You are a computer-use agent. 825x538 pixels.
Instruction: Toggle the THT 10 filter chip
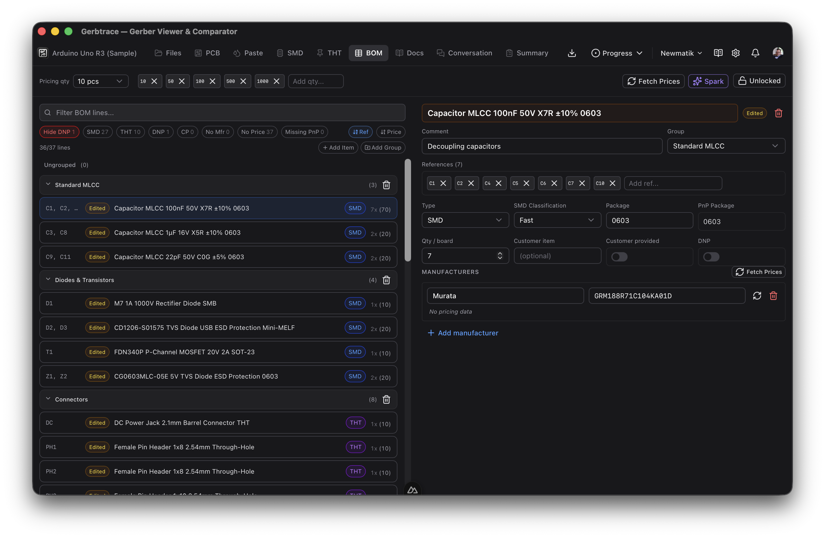130,132
